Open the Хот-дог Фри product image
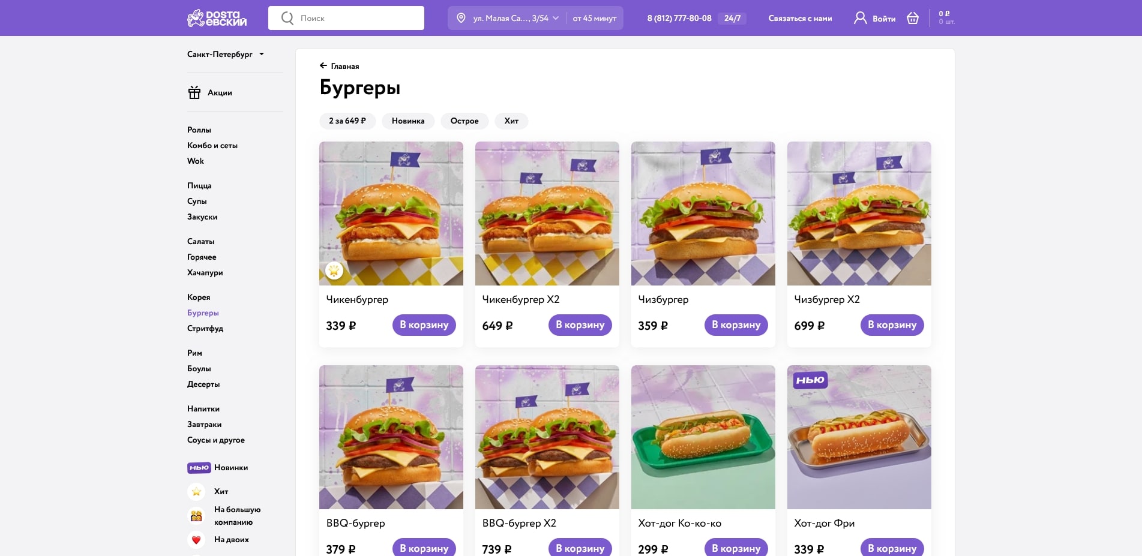This screenshot has height=556, width=1142. pyautogui.click(x=859, y=437)
